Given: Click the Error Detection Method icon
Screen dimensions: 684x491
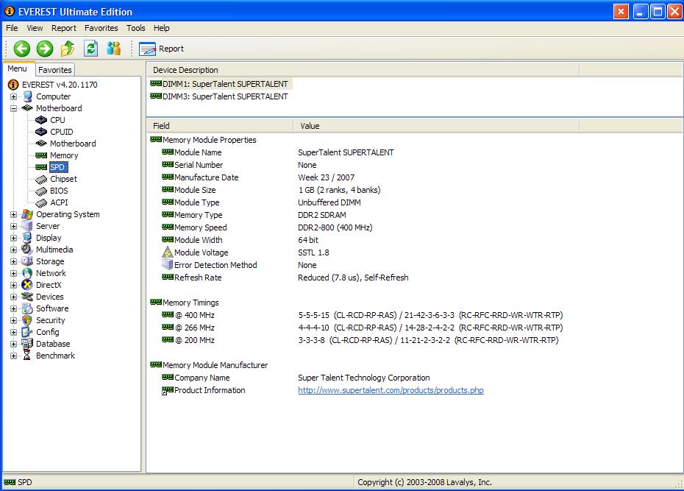Looking at the screenshot, I should pyautogui.click(x=168, y=265).
